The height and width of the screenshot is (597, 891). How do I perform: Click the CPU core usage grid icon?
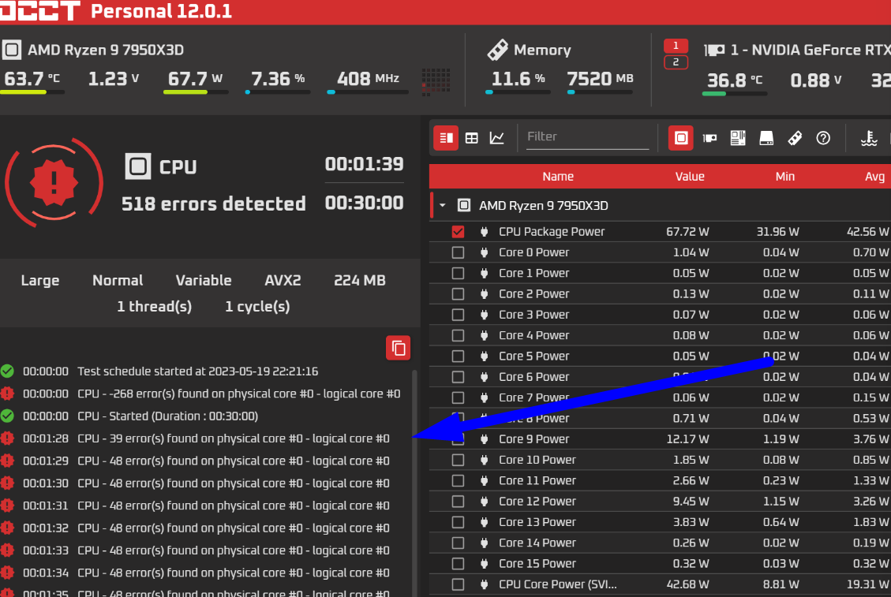click(x=436, y=82)
